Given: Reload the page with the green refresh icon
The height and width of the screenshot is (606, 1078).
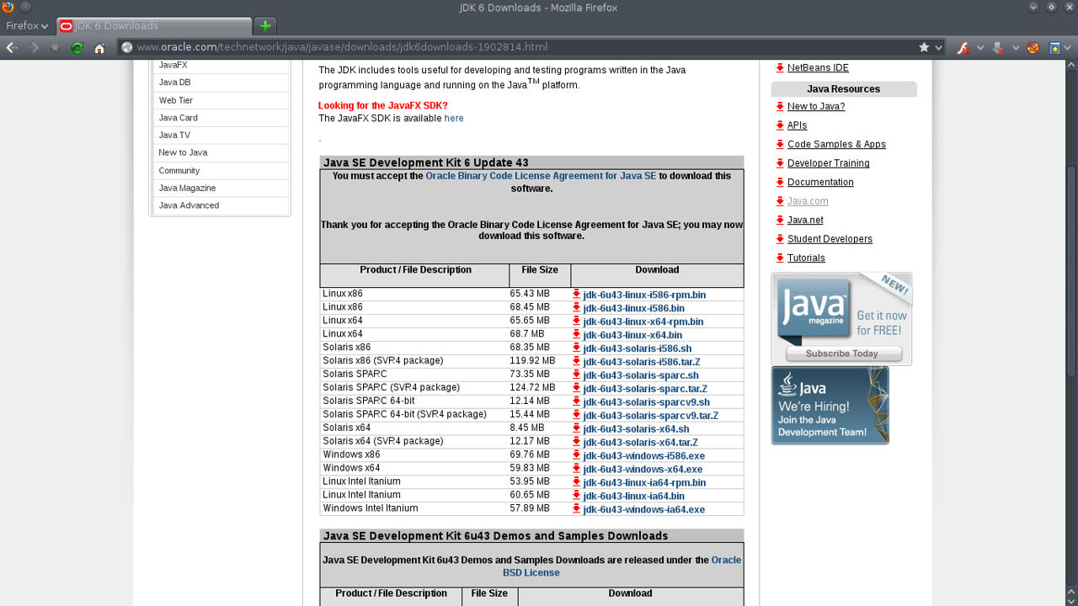Looking at the screenshot, I should pyautogui.click(x=77, y=48).
